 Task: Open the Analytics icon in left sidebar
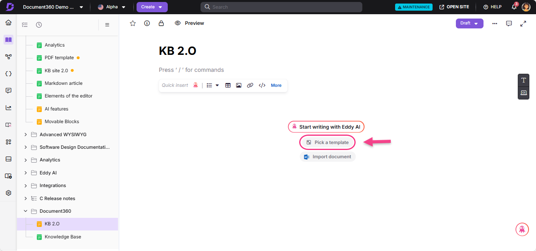click(8, 108)
